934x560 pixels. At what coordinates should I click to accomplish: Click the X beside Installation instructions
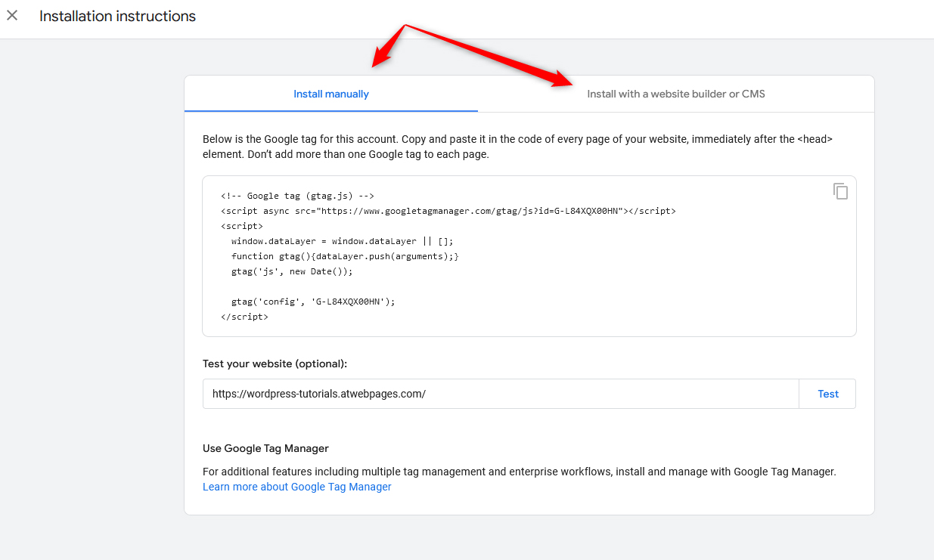pyautogui.click(x=11, y=15)
